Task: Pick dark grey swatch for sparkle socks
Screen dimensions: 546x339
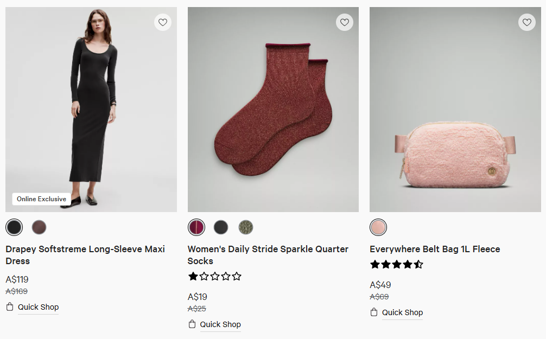Action: pyautogui.click(x=221, y=227)
